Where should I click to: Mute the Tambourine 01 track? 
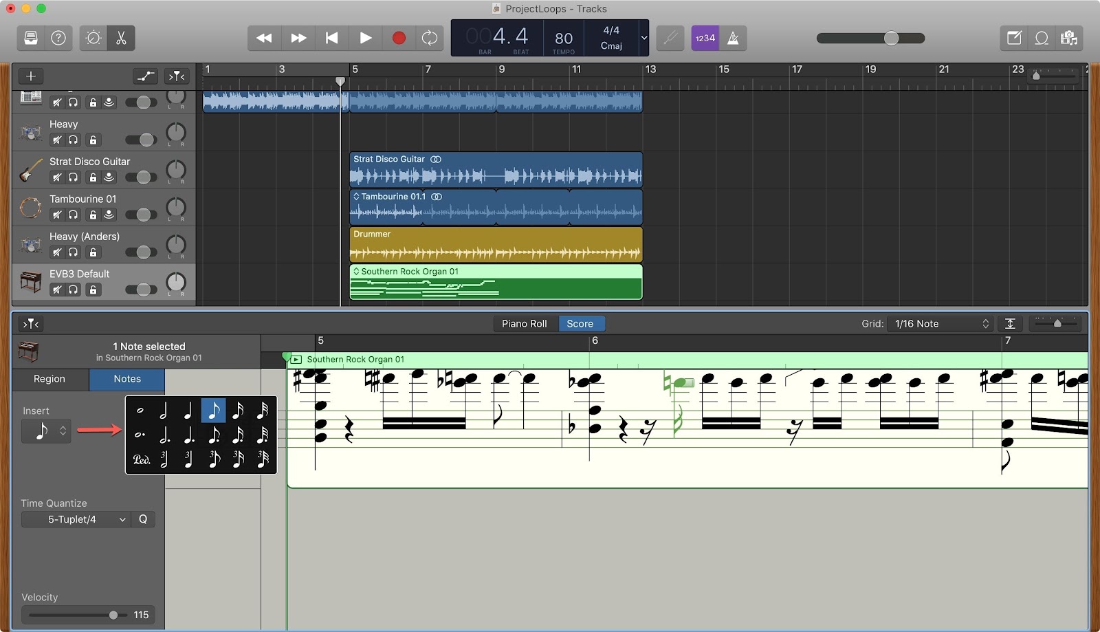tap(57, 215)
